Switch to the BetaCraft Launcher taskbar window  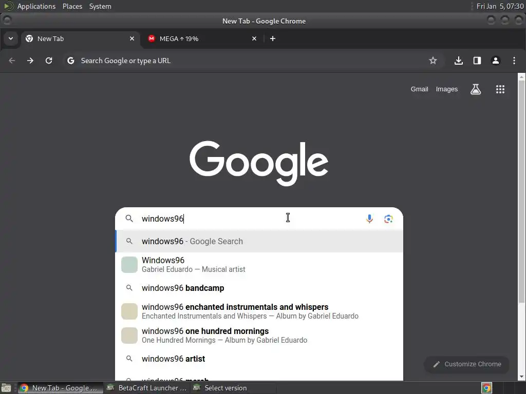[146, 388]
